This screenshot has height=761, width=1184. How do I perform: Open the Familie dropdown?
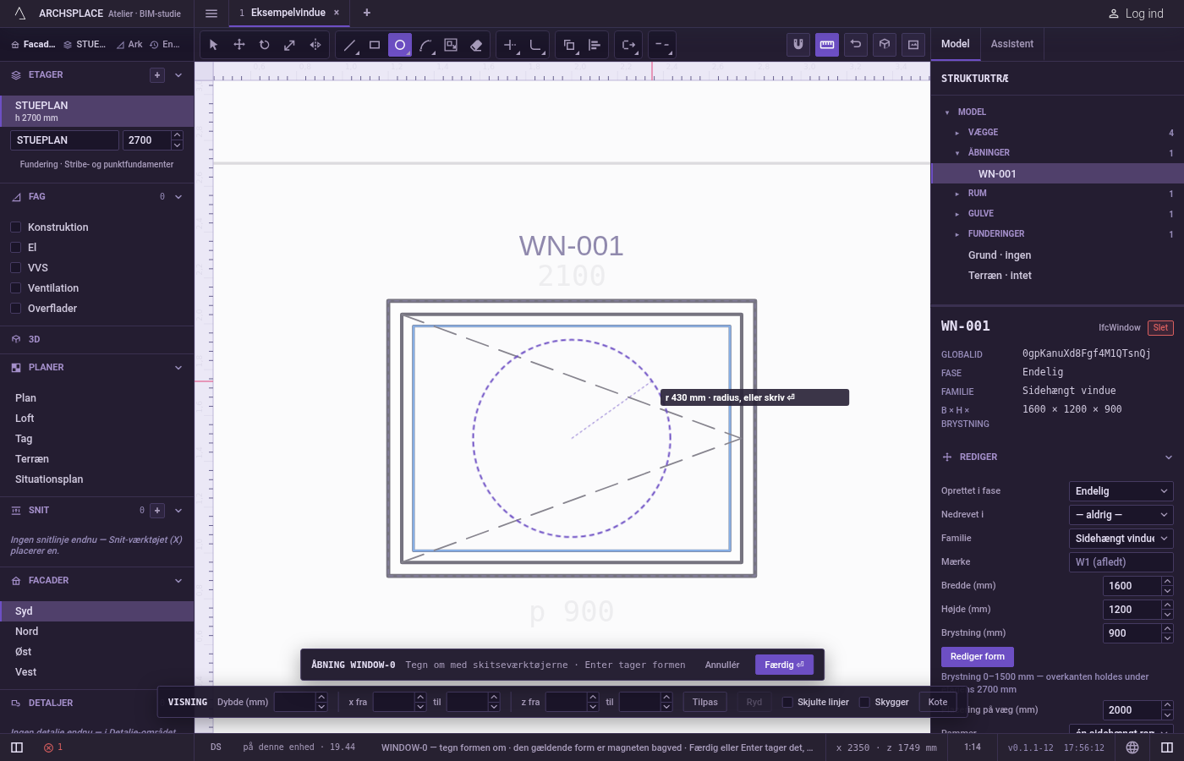click(1121, 539)
